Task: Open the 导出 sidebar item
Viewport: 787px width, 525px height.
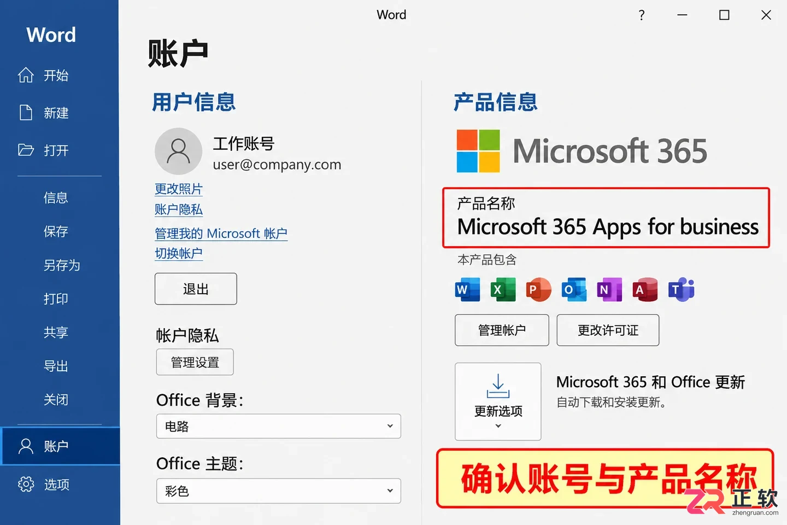Action: (x=56, y=366)
